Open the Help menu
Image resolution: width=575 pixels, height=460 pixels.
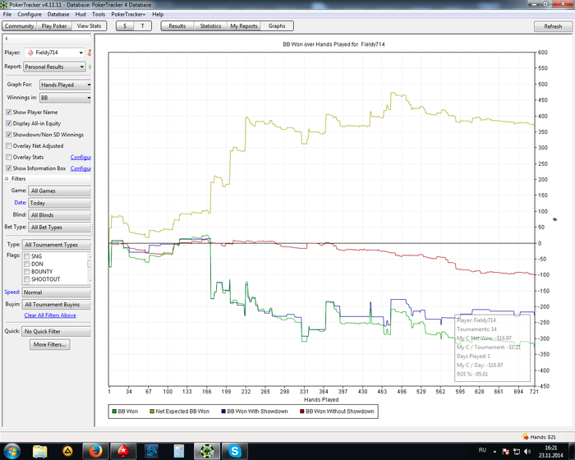(x=158, y=14)
